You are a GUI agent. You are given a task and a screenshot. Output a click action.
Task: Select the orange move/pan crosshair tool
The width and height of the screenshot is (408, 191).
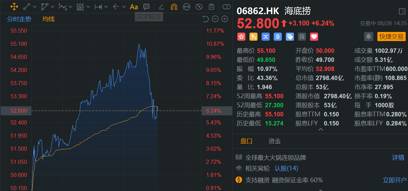pyautogui.click(x=14, y=6)
